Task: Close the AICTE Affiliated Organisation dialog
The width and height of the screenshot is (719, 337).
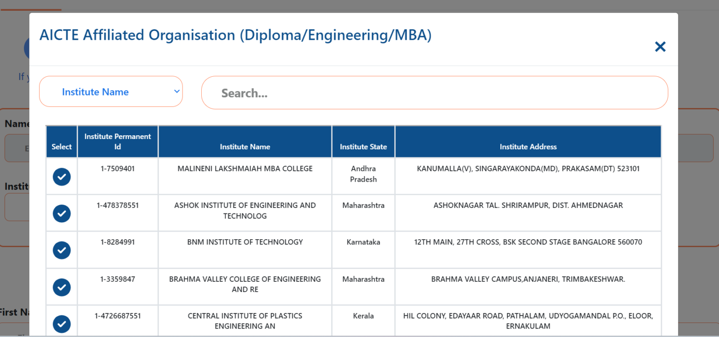Action: pyautogui.click(x=660, y=46)
